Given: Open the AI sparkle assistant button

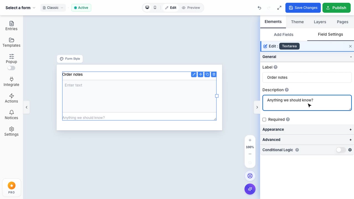Looking at the screenshot, I should (x=250, y=189).
